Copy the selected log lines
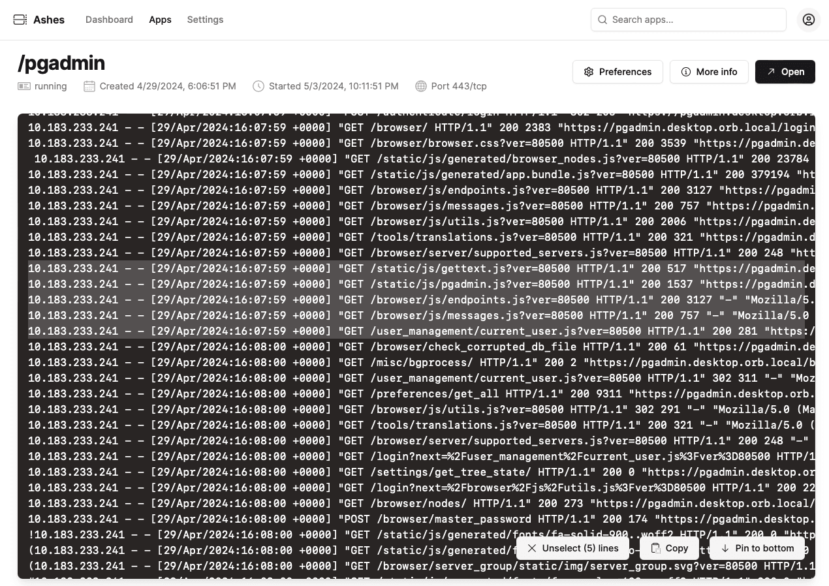Screen dimensions: 829x586 point(669,548)
